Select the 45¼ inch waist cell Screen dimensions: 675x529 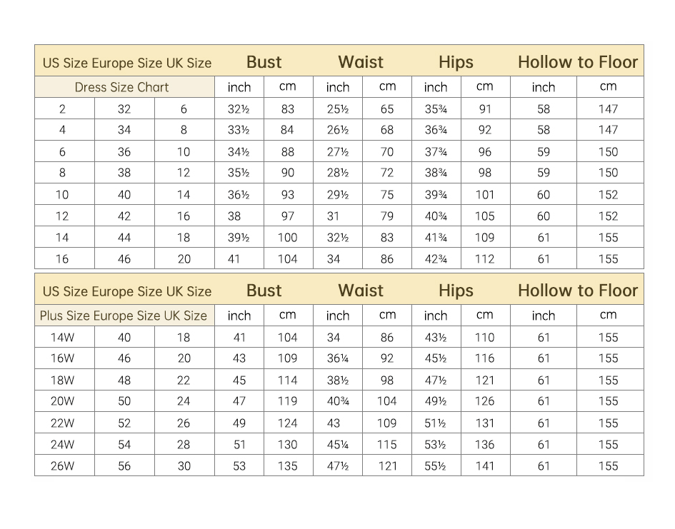click(338, 444)
